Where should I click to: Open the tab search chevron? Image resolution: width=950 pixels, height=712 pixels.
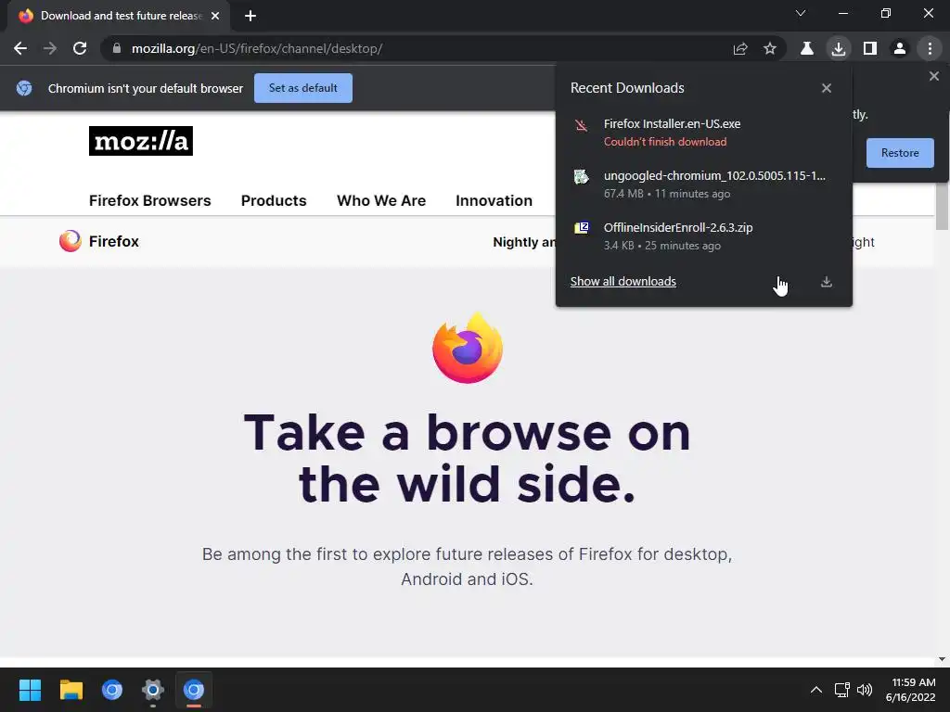pyautogui.click(x=801, y=13)
